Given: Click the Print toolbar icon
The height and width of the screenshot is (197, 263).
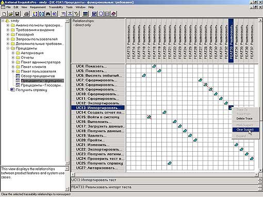Looking at the screenshot, I should 26,14.
